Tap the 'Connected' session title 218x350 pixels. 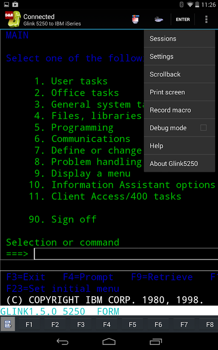(x=39, y=17)
